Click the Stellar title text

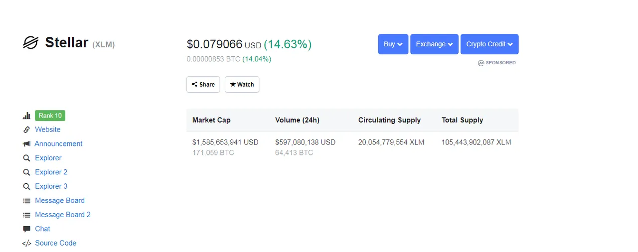click(x=67, y=42)
